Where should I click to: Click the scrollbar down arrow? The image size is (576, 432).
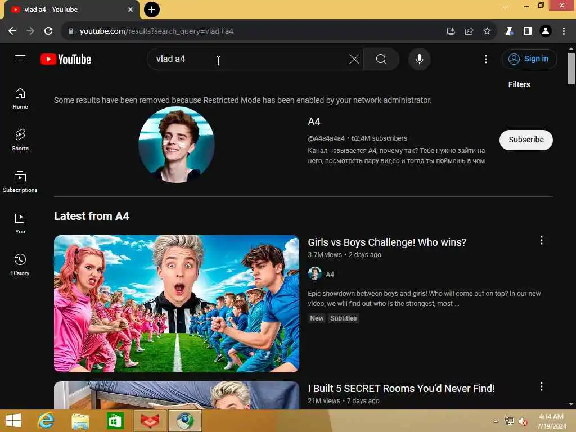[571, 404]
